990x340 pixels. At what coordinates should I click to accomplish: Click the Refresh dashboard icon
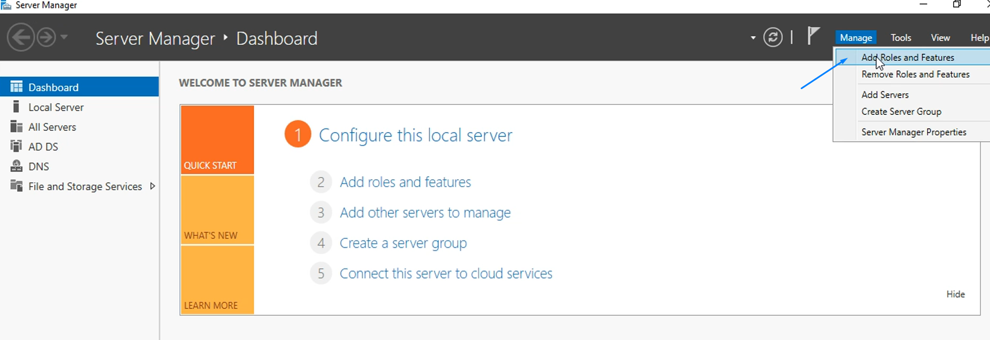point(773,37)
